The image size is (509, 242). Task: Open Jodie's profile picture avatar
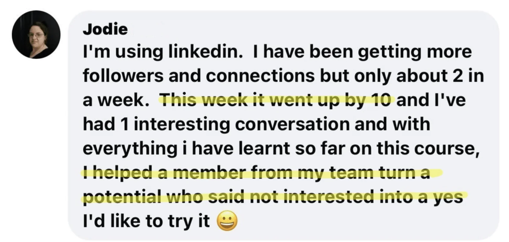click(36, 35)
